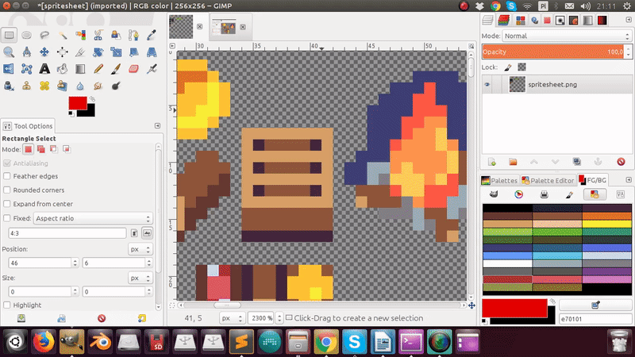Enable the Feather edges checkbox
This screenshot has height=357, width=635.
pyautogui.click(x=7, y=176)
